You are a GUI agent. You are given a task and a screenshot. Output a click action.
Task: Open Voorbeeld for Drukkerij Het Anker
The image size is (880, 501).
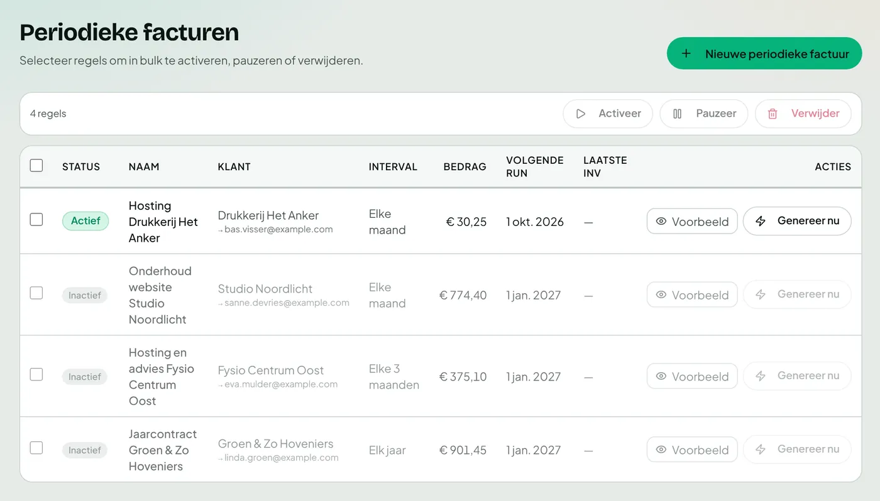pos(692,221)
